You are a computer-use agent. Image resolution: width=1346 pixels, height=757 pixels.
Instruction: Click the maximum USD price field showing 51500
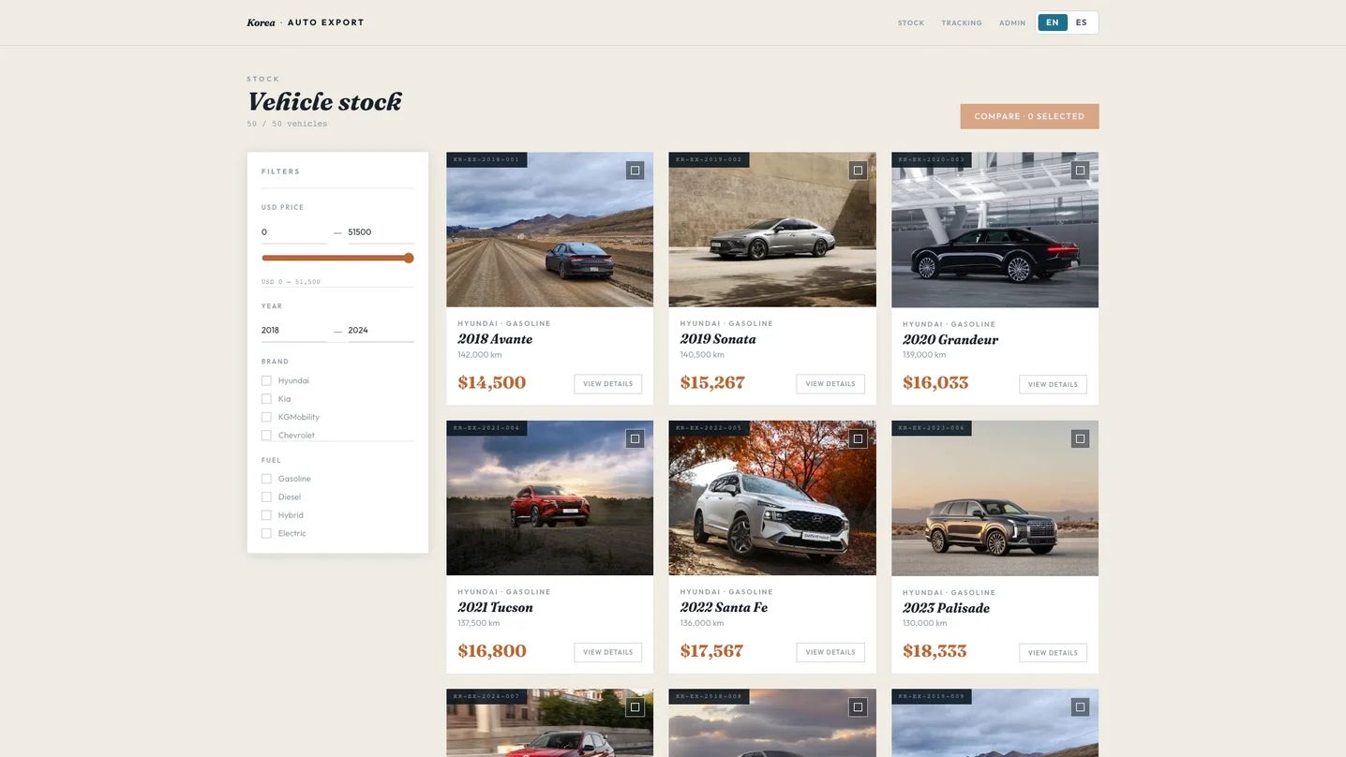381,232
